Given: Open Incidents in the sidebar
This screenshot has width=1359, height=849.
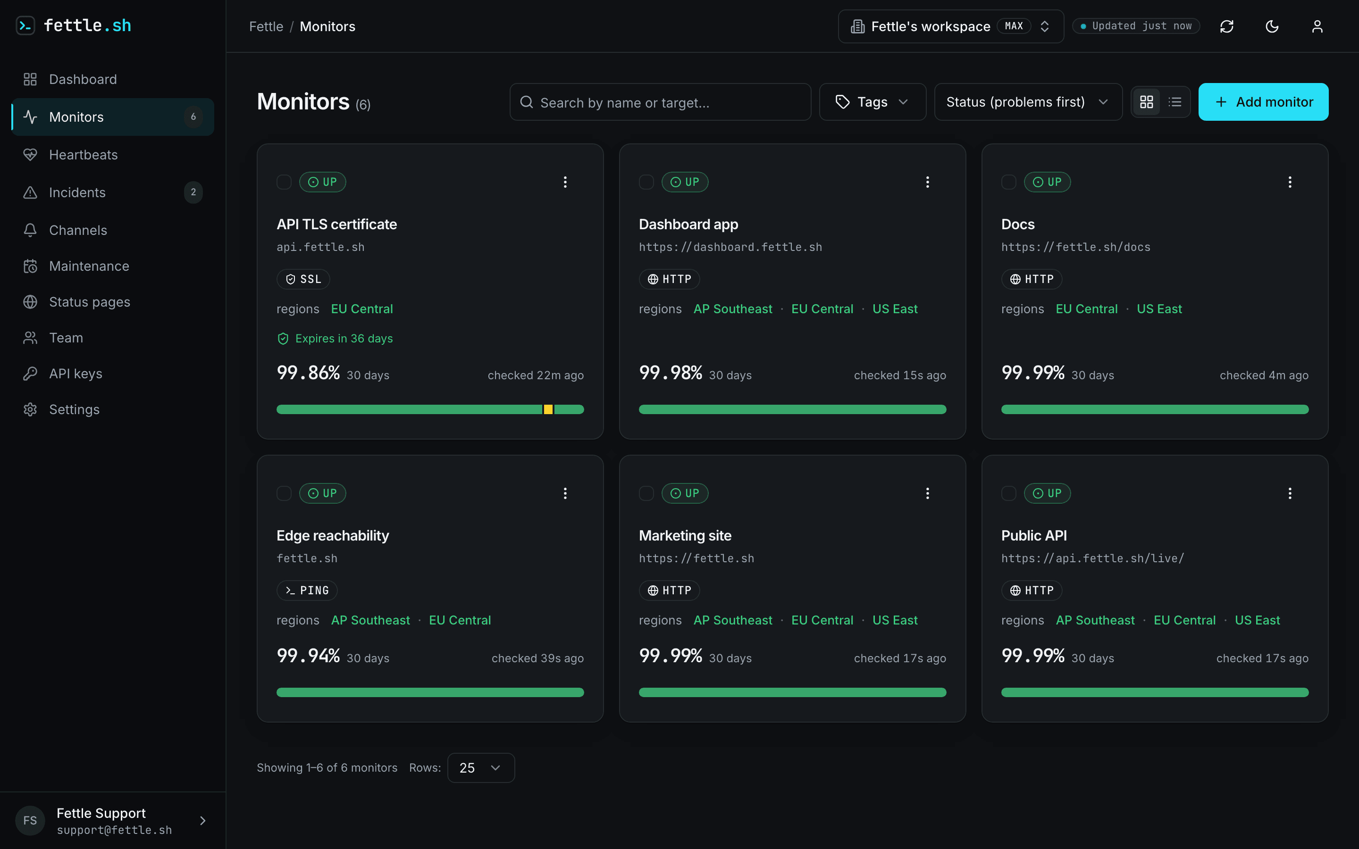Looking at the screenshot, I should click(112, 192).
